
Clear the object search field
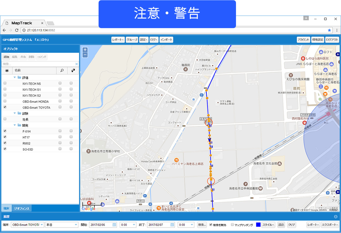(77, 64)
